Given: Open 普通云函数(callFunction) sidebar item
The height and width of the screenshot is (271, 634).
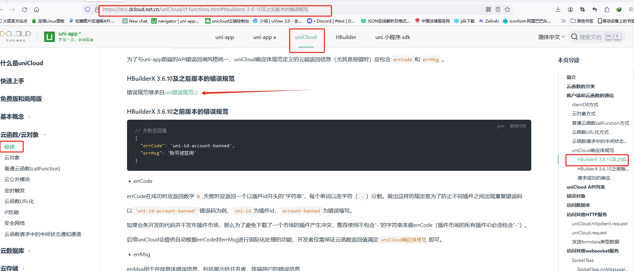Looking at the screenshot, I should point(32,169).
